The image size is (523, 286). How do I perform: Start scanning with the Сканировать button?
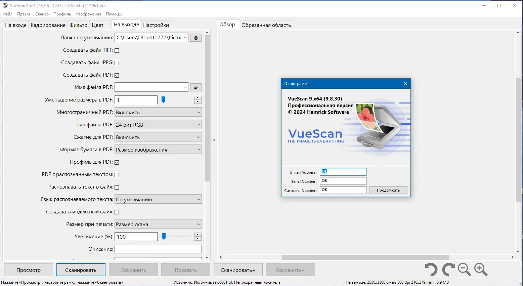[x=81, y=270]
